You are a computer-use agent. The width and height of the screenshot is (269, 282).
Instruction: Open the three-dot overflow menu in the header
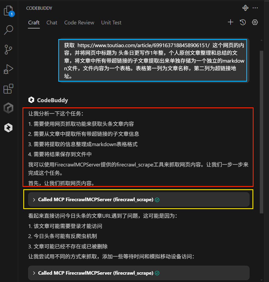[255, 8]
